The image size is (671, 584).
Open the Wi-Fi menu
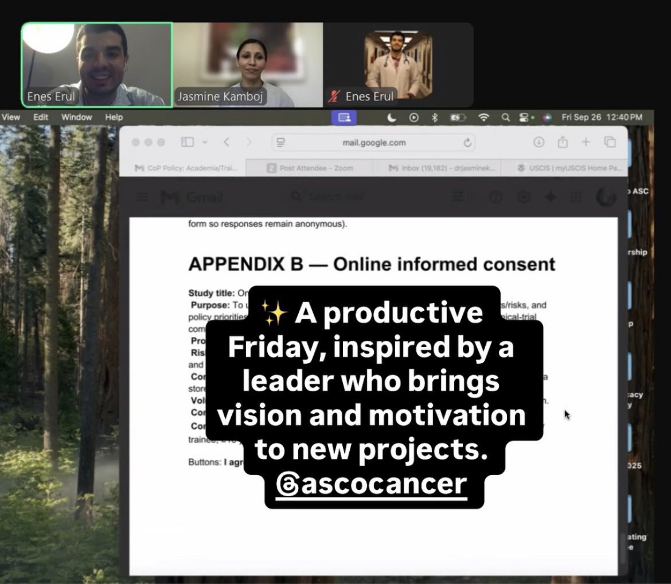tap(483, 117)
